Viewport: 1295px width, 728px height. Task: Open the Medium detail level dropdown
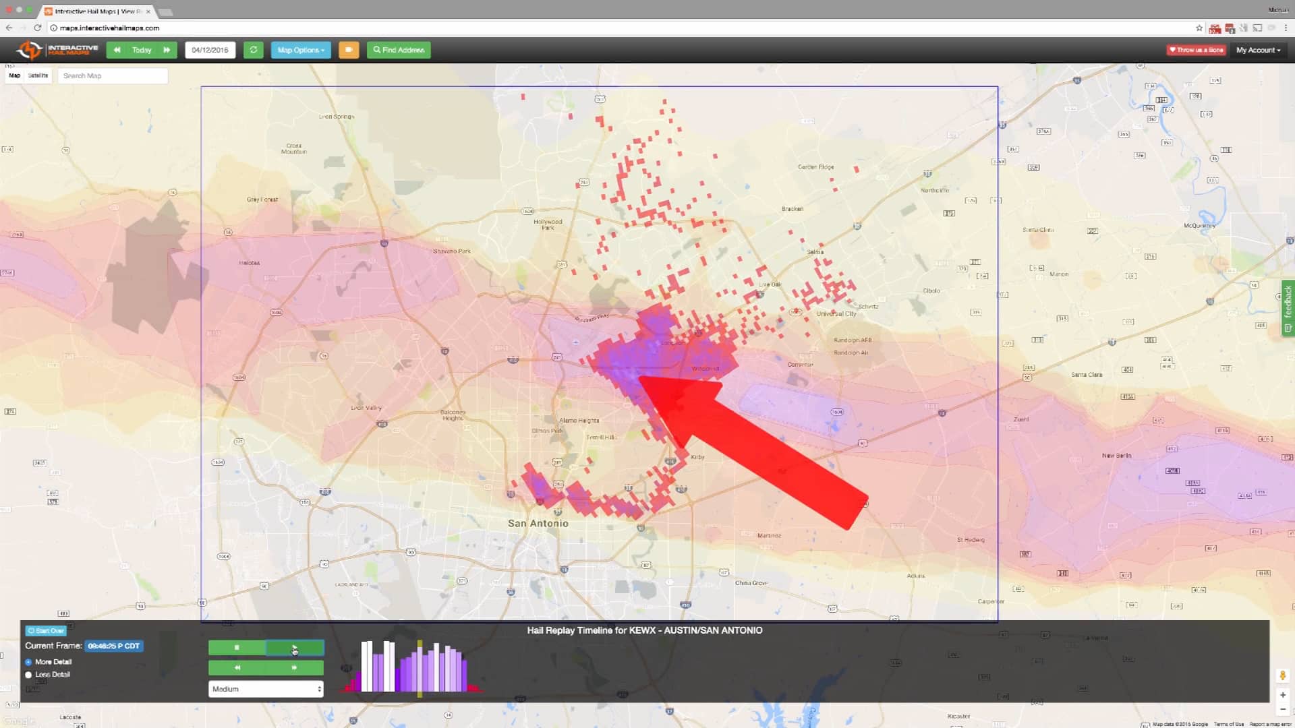(x=266, y=689)
